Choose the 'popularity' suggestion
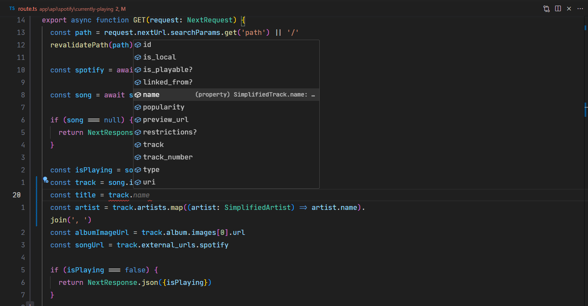 226,107
